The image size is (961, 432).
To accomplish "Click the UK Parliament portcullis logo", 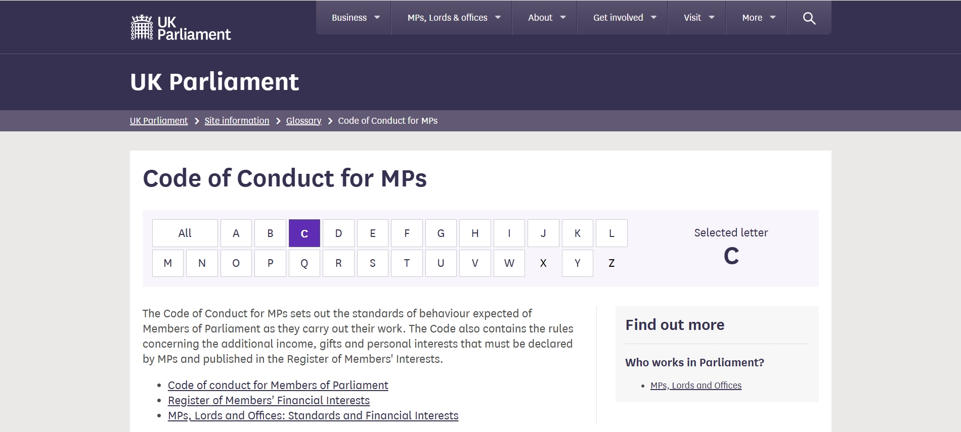I will (x=181, y=27).
